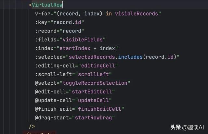Click the toggleRecordSelection handler

(x=95, y=83)
